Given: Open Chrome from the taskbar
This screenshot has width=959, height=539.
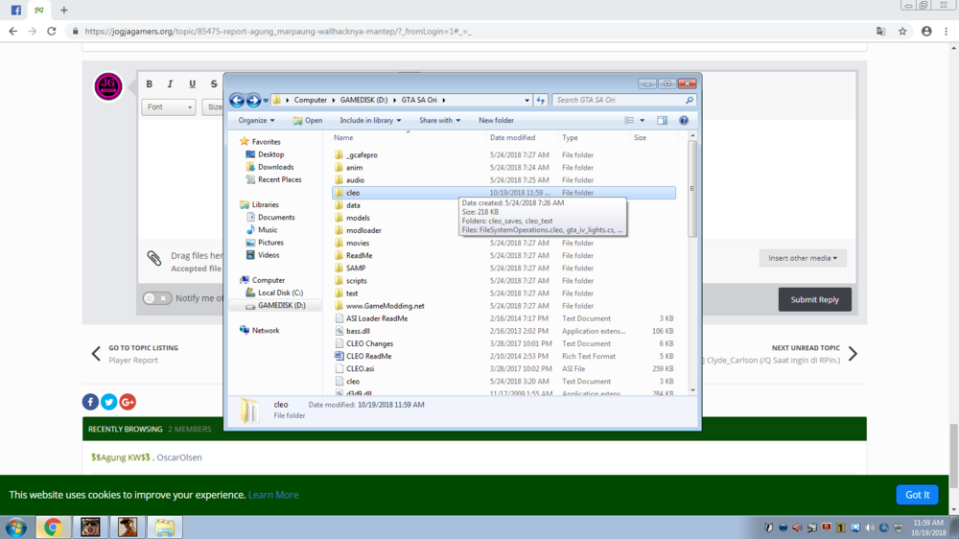Looking at the screenshot, I should coord(53,527).
